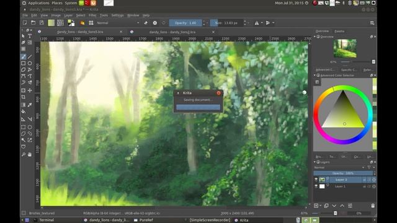The image size is (397, 223).
Task: Collapse the Layers docker
Action: click(314, 162)
